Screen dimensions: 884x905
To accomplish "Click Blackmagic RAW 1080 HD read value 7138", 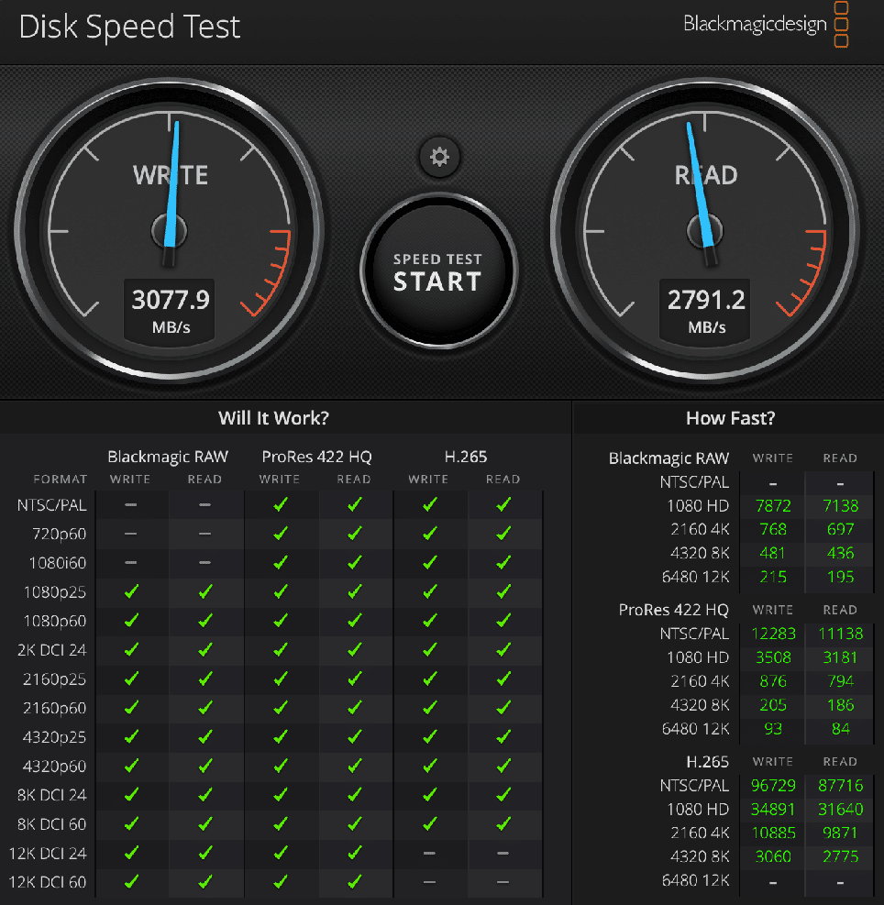I will pos(840,506).
